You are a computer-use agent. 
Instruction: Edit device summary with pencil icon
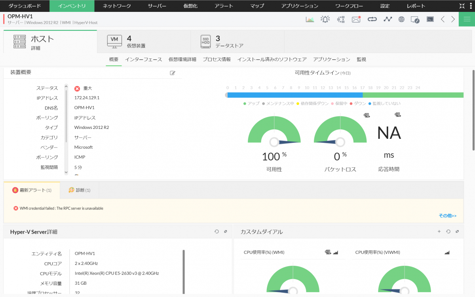click(x=173, y=73)
